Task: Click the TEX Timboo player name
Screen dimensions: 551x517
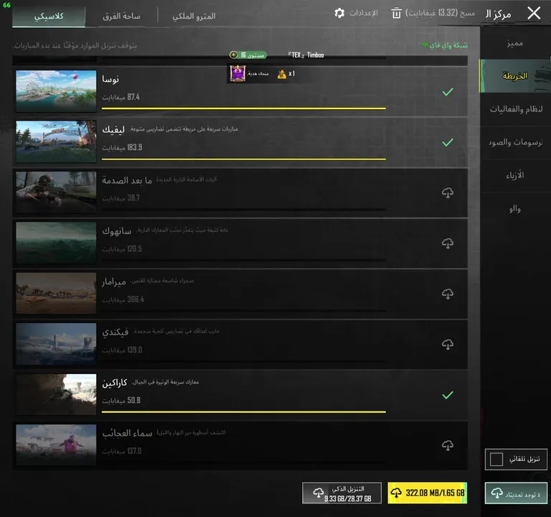Action: [x=306, y=55]
